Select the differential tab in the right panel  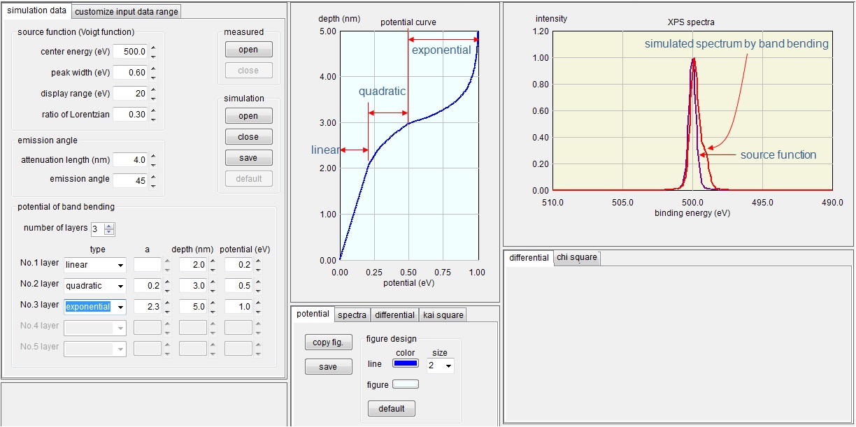(x=529, y=258)
